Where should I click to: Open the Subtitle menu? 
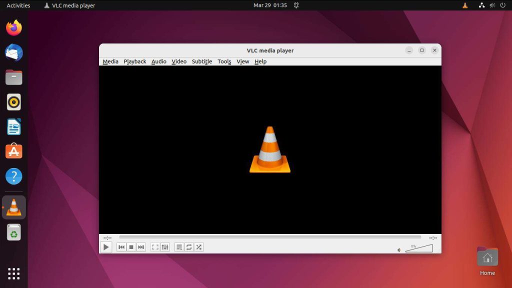(202, 61)
